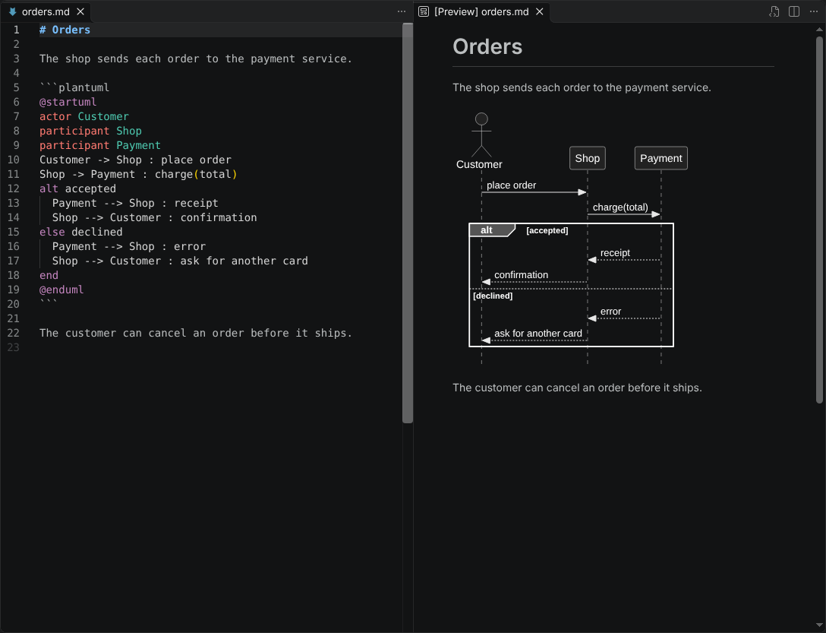The height and width of the screenshot is (633, 826).
Task: Click the editor's vertical scrollbar thumb
Action: click(x=407, y=223)
